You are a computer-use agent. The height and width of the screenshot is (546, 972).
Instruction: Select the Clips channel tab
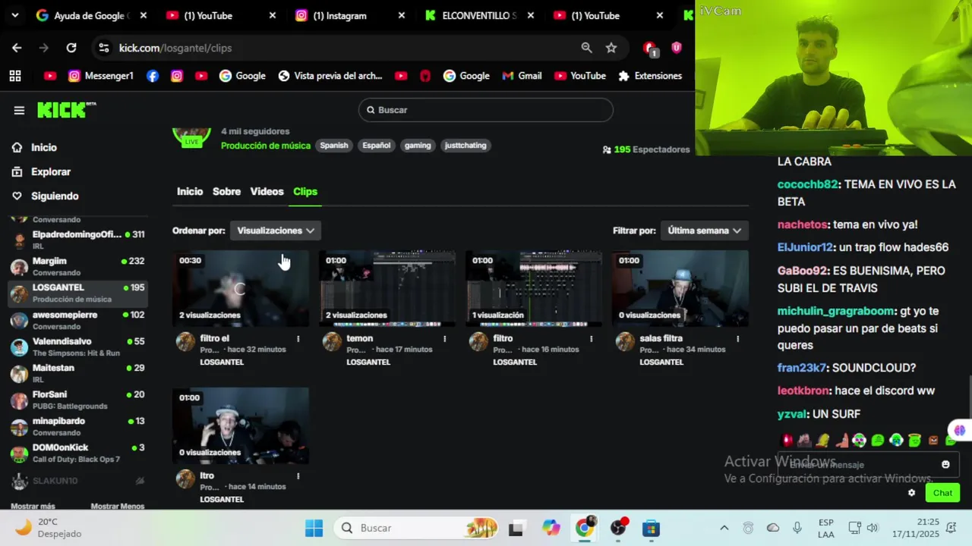tap(305, 192)
